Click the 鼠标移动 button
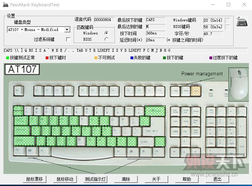Screen dimensions: 252x186 coord(65,179)
